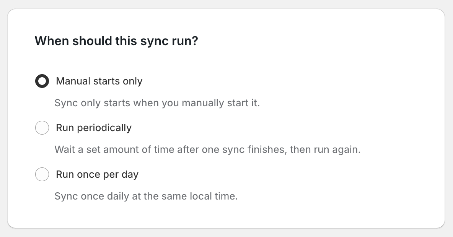
Task: Click the Run periodically label text
Action: [93, 128]
